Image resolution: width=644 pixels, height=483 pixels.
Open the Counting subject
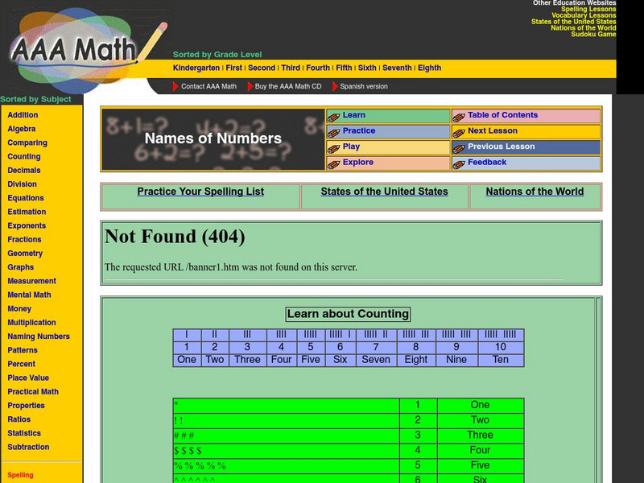coord(24,156)
